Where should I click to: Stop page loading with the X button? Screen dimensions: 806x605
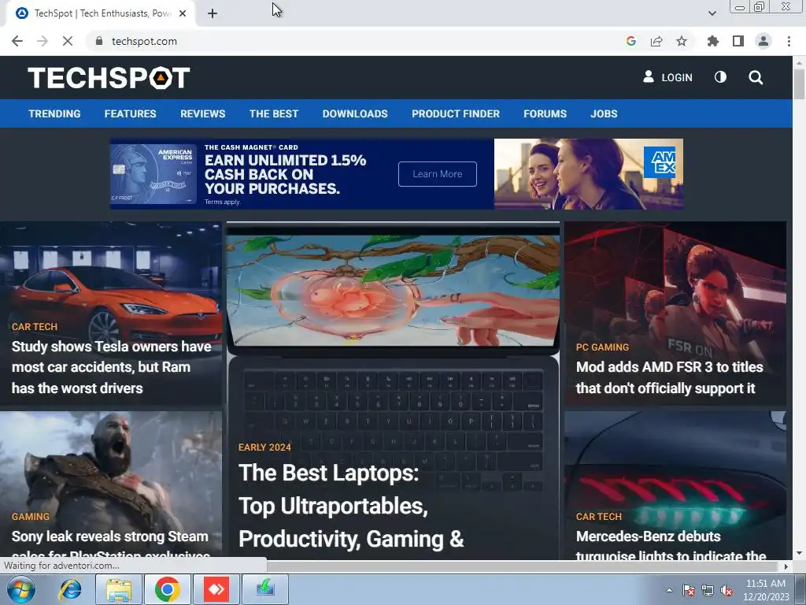tap(68, 41)
